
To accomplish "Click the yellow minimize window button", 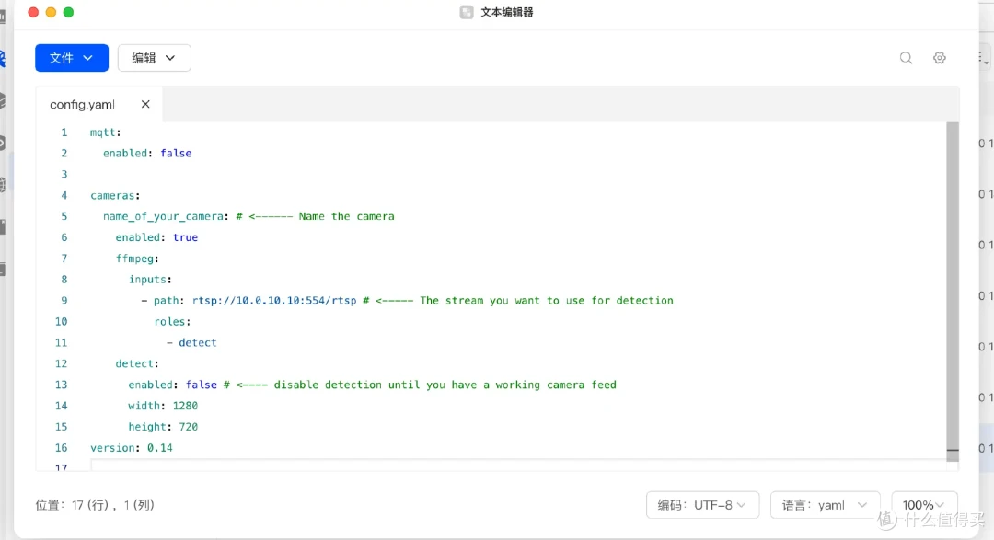I will coord(51,12).
